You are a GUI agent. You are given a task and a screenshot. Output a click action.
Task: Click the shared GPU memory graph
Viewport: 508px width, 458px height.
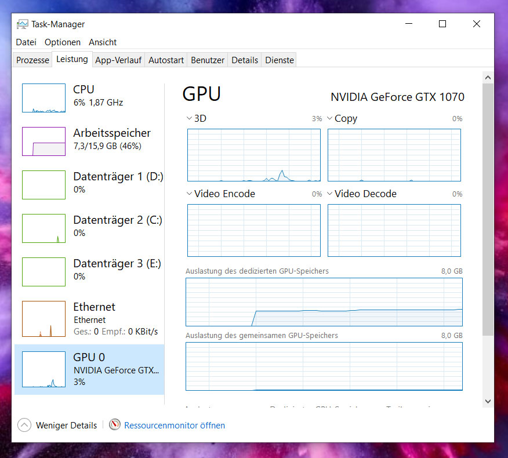click(x=324, y=366)
